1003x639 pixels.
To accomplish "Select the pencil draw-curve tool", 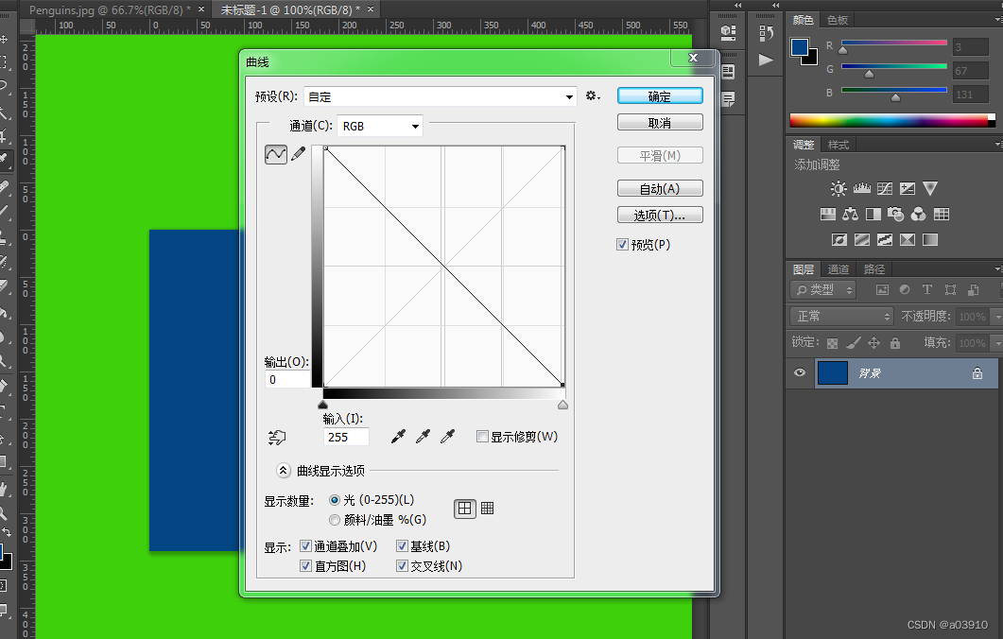I will pyautogui.click(x=298, y=154).
